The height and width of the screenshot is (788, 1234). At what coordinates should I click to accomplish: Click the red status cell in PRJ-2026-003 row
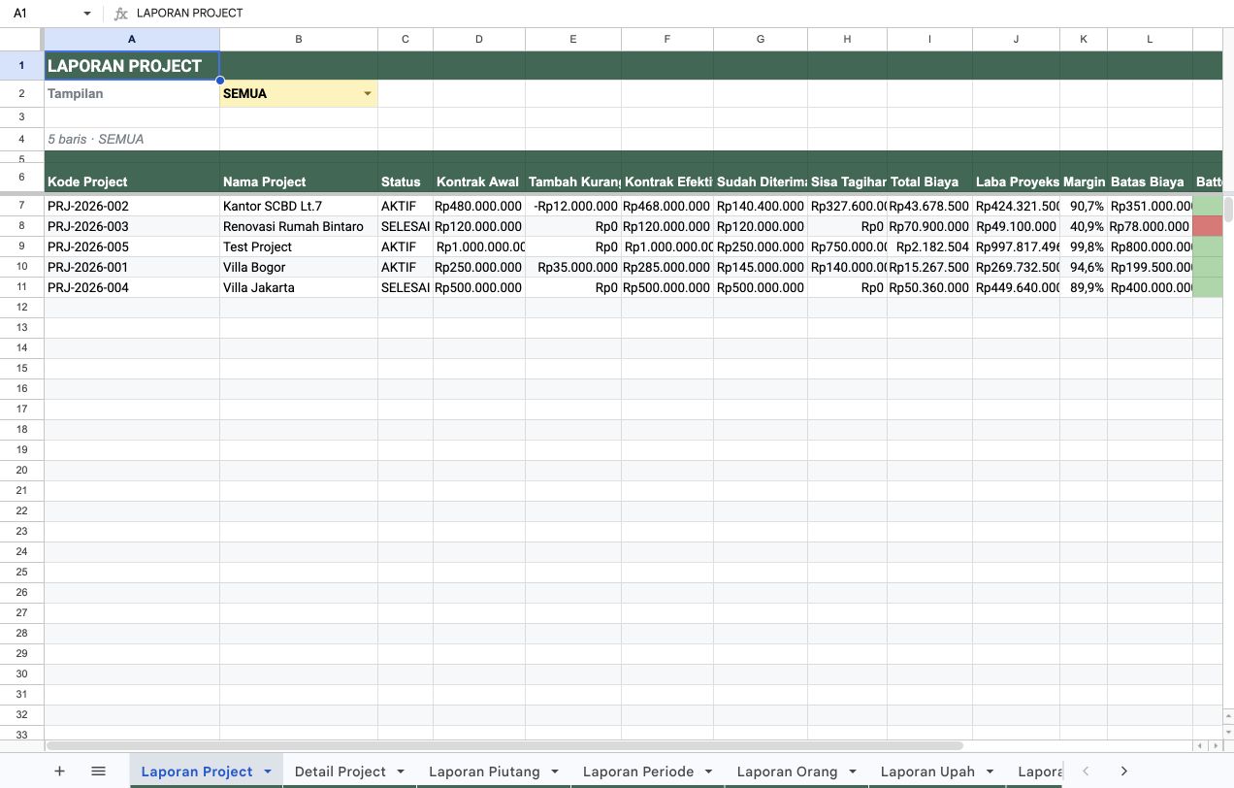(1208, 226)
